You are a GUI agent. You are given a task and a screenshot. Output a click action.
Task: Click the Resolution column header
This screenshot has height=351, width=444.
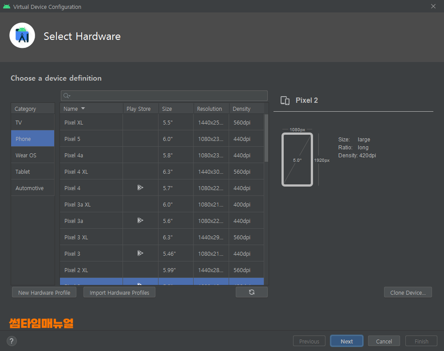(211, 109)
